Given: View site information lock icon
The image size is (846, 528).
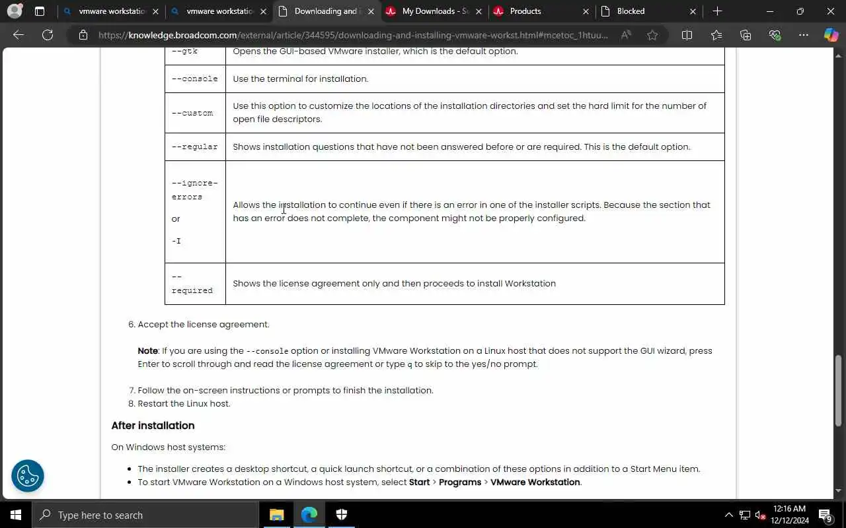Looking at the screenshot, I should (83, 35).
